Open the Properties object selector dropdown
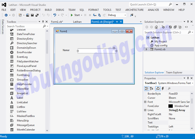 click(x=193, y=83)
